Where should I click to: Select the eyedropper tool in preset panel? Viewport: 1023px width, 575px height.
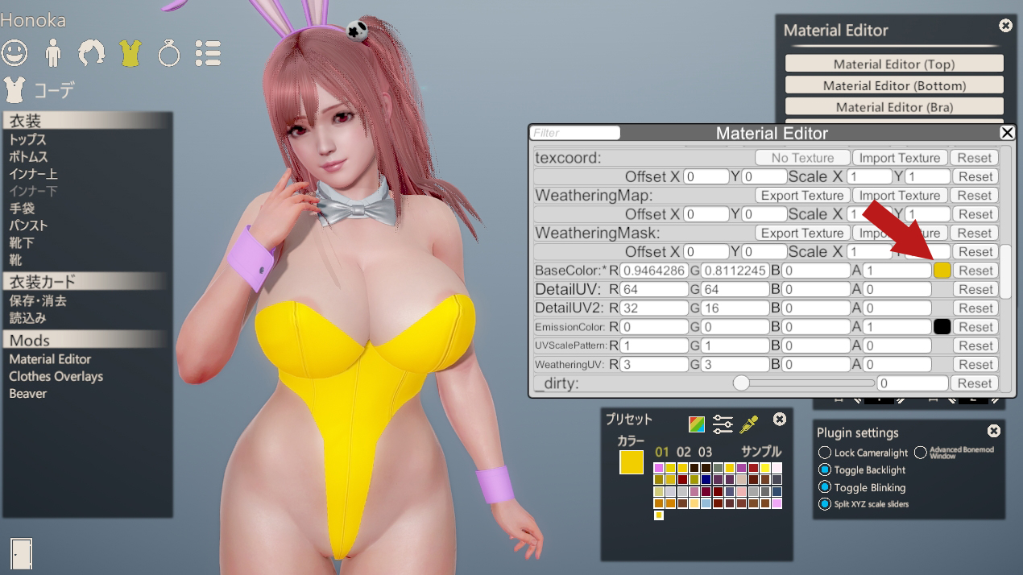pos(749,423)
